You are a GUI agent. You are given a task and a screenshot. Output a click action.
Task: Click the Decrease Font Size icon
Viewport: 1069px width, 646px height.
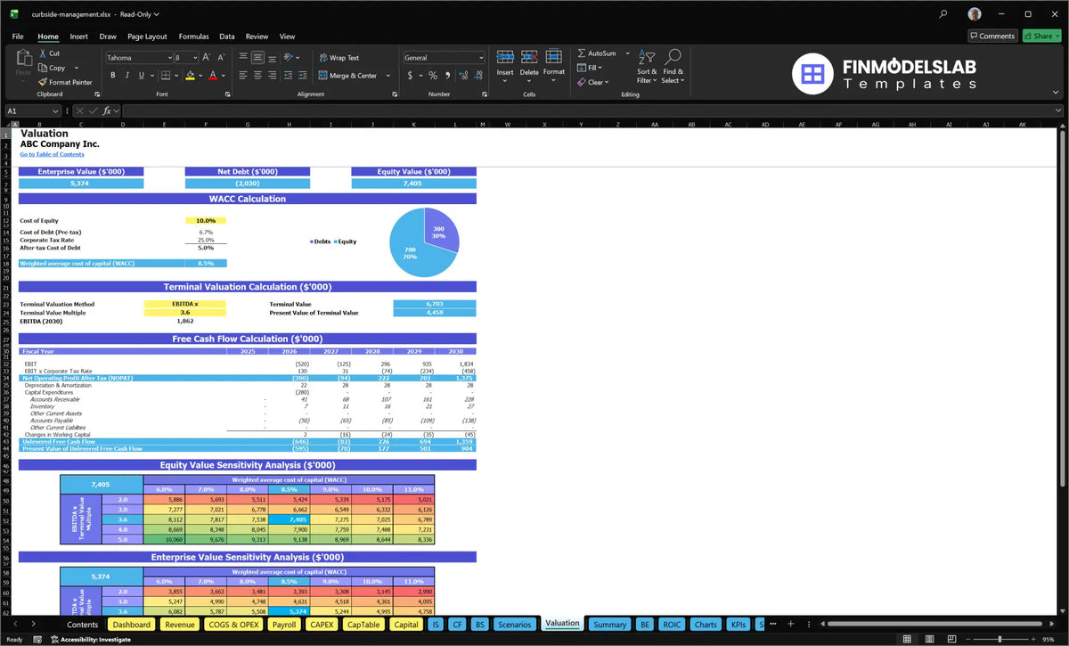(221, 57)
